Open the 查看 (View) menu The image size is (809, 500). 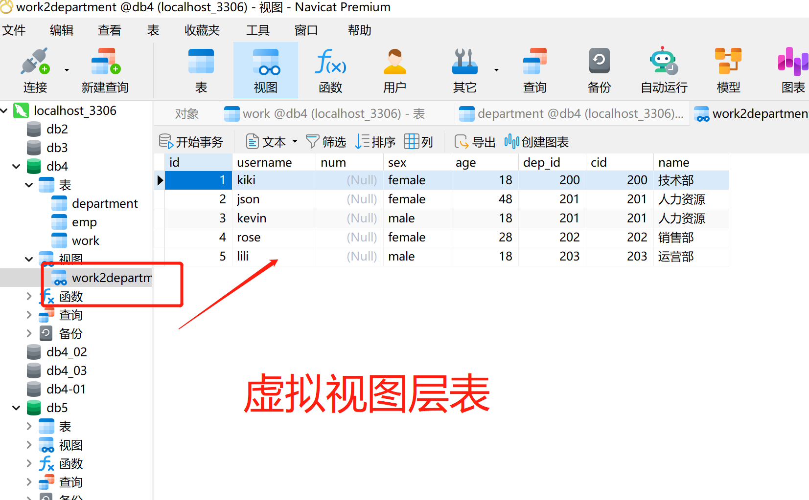110,30
